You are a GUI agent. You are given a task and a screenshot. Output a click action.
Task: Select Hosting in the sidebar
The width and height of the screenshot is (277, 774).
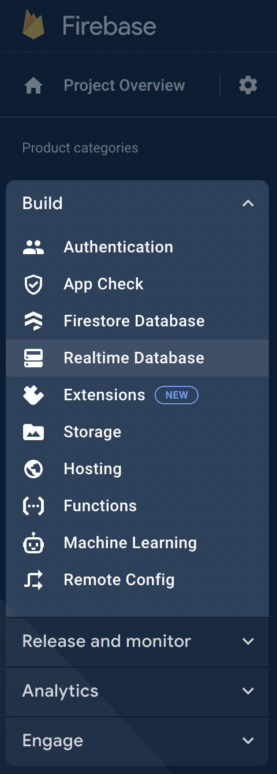pos(137,469)
